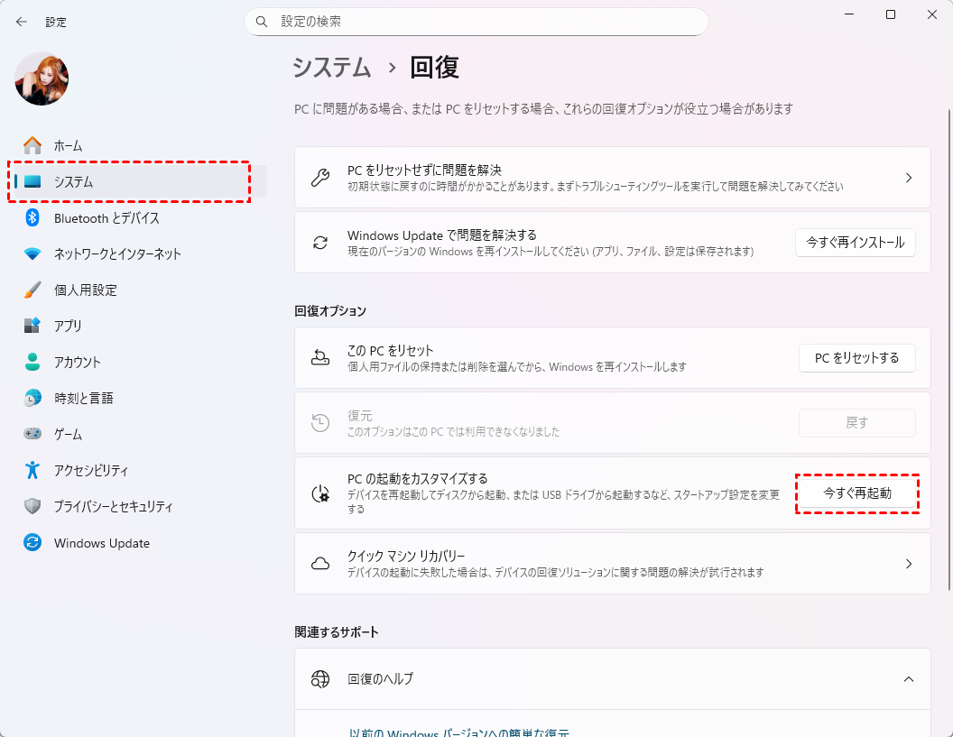Click the プライバシーとセキュリティ shield icon
This screenshot has height=737, width=953.
point(32,506)
